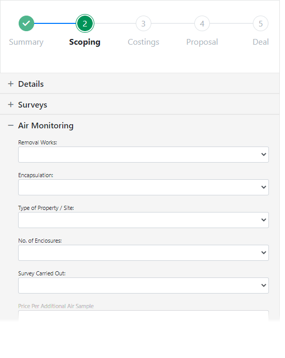Open the Type of Property / Site dropdown

point(144,220)
